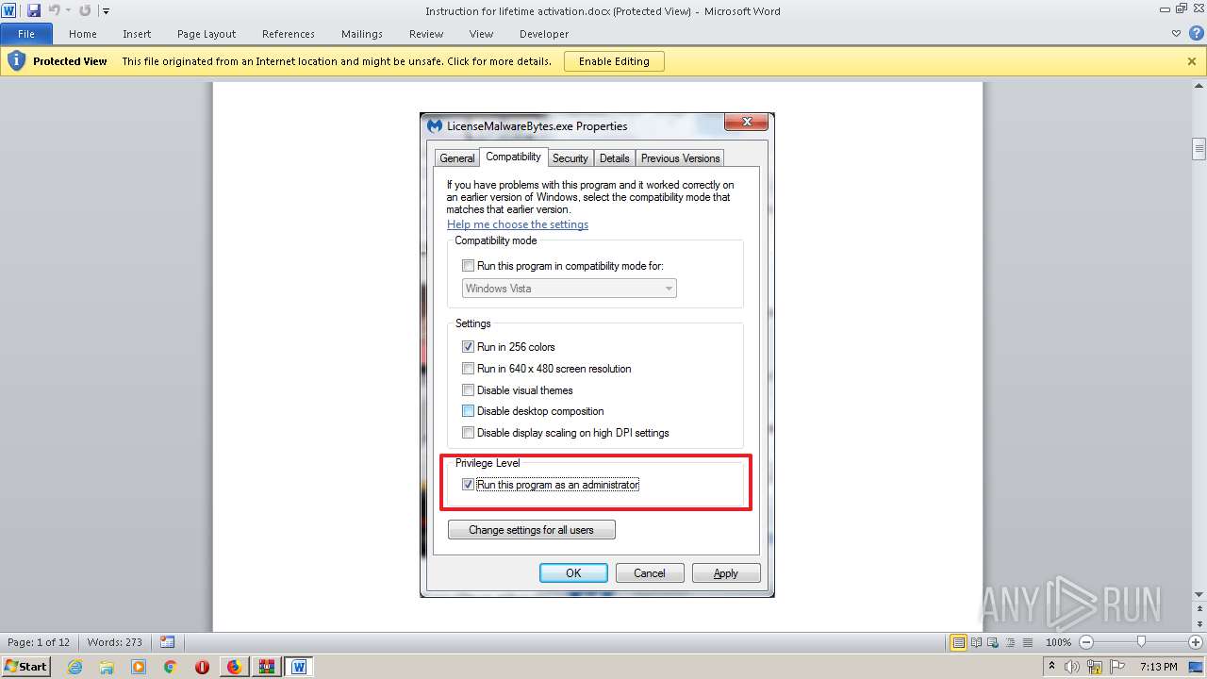
Task: Expand the ribbon with the chevron icon
Action: tap(1176, 34)
